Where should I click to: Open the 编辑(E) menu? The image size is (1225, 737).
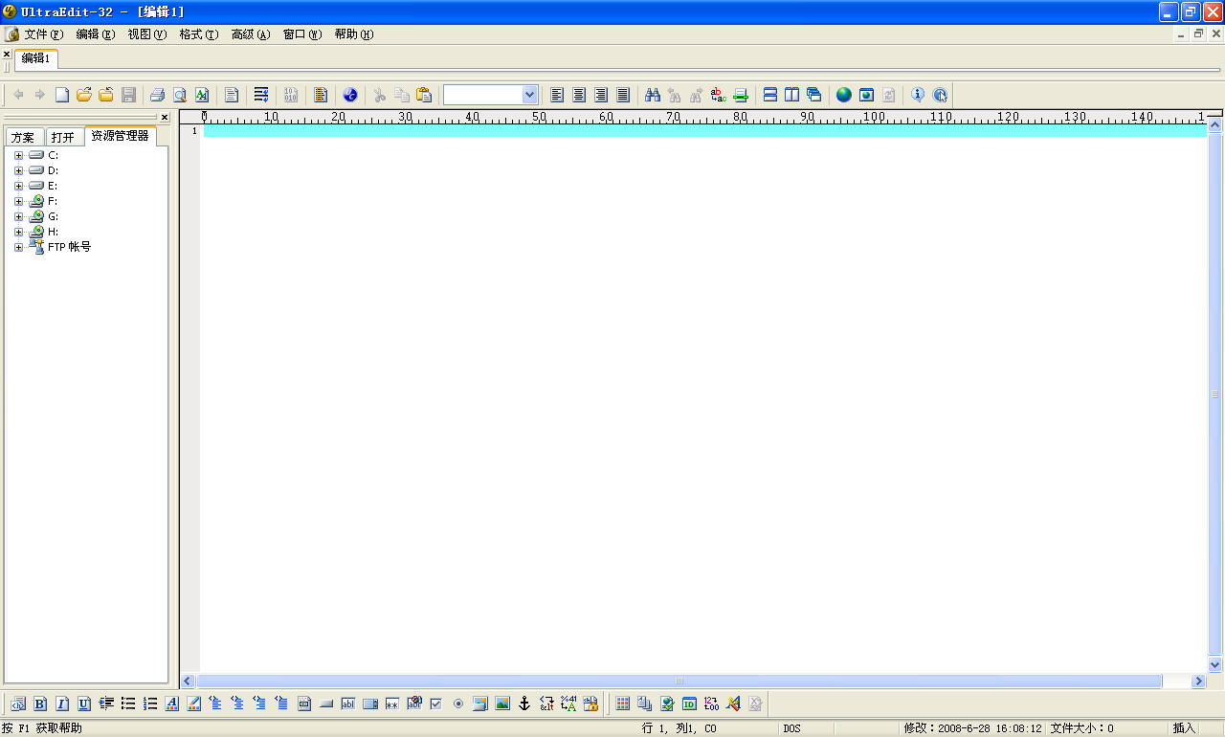[x=96, y=34]
